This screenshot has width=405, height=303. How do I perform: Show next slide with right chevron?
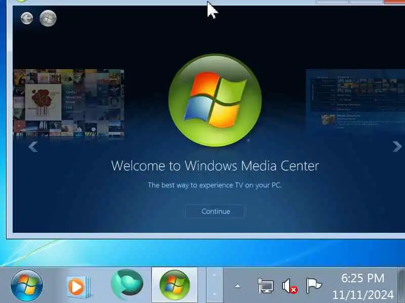pyautogui.click(x=397, y=147)
